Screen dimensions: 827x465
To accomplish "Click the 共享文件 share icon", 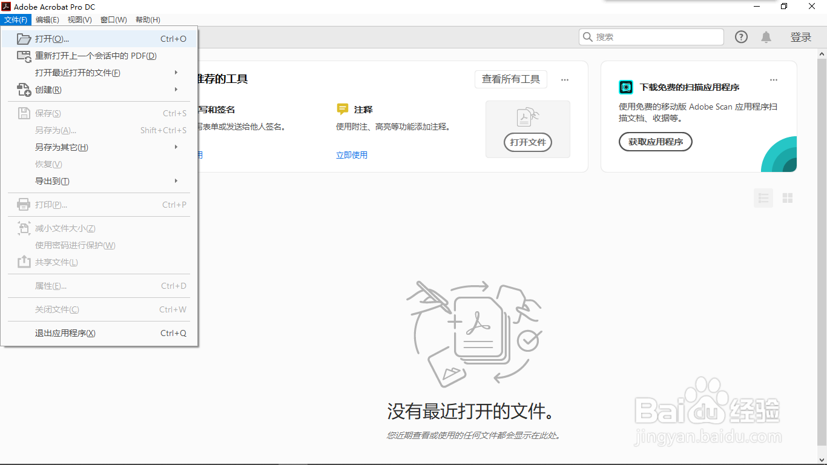I will pyautogui.click(x=23, y=262).
